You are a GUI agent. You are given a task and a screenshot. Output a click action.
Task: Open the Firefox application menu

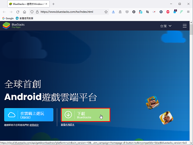pos(188,12)
